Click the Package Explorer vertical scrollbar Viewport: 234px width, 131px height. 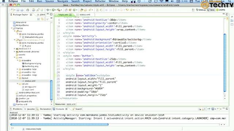[x=51, y=90]
